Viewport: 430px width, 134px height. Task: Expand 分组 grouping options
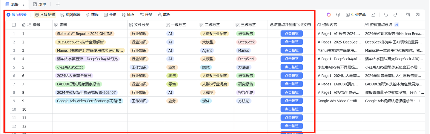tap(110, 15)
